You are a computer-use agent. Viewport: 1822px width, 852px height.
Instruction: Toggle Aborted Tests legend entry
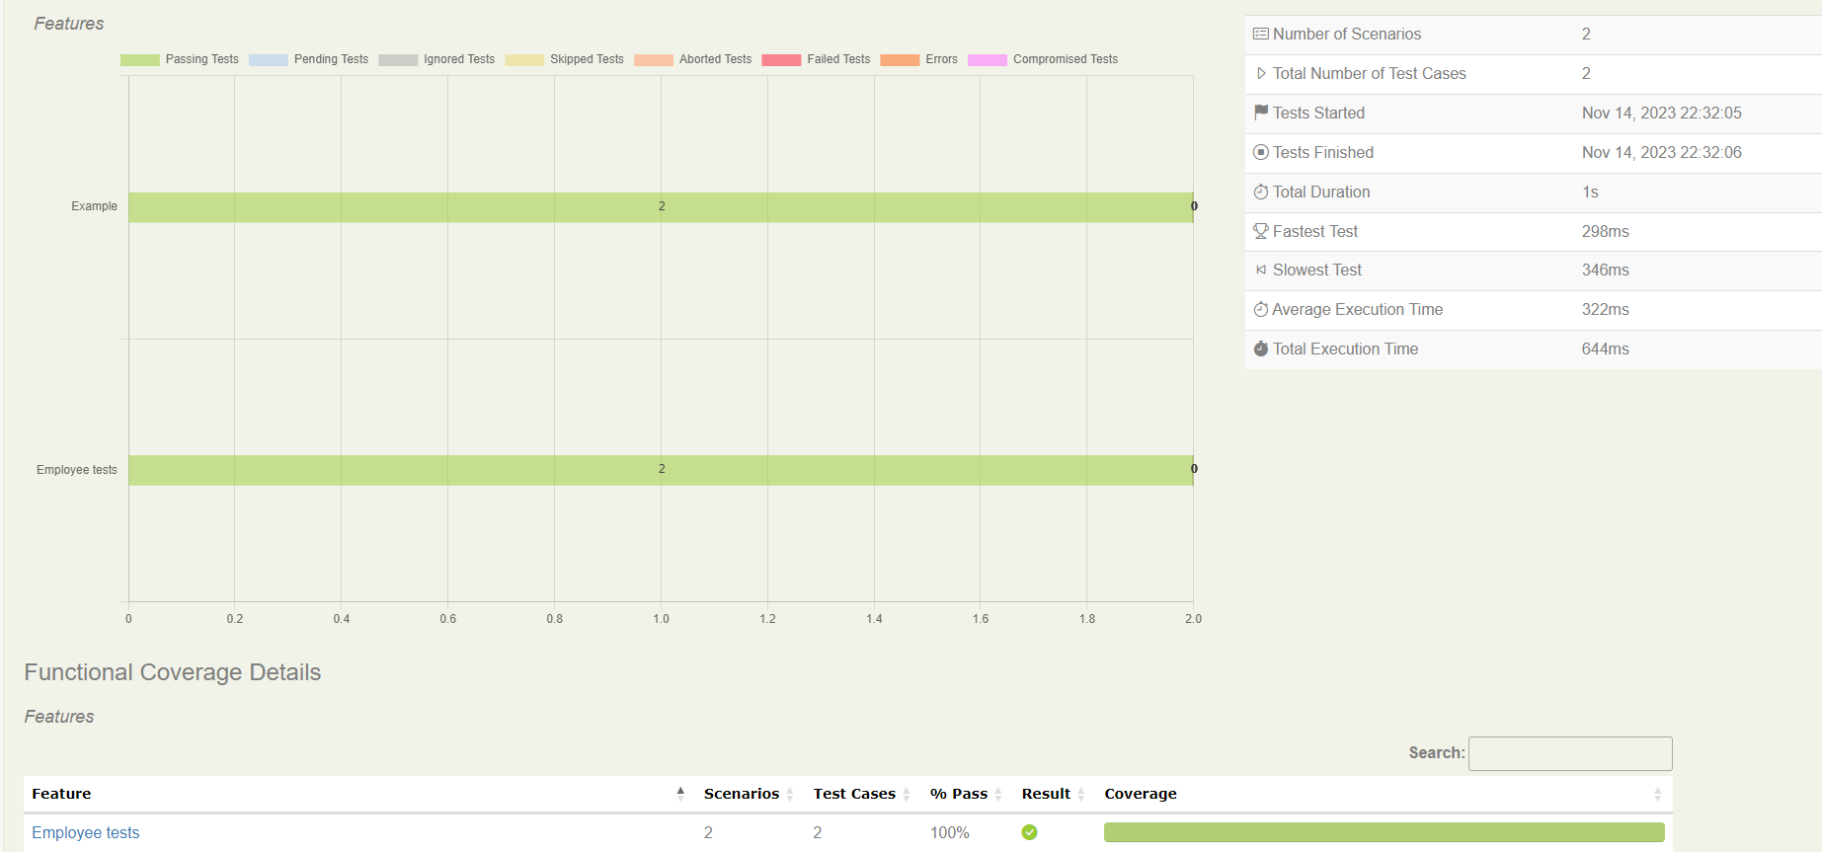pyautogui.click(x=693, y=59)
